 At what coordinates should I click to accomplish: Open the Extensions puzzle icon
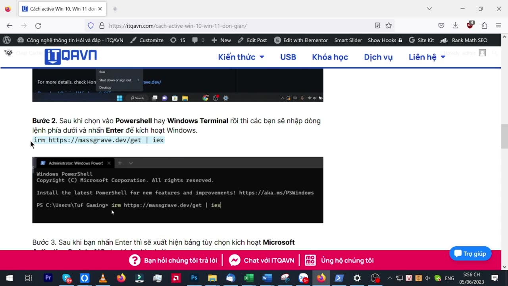pos(484,25)
